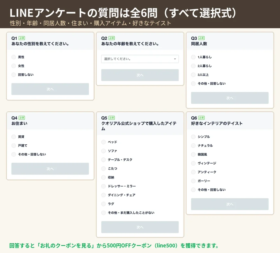
Task: Click the Q4 heading お住まい
Action: pos(19,123)
